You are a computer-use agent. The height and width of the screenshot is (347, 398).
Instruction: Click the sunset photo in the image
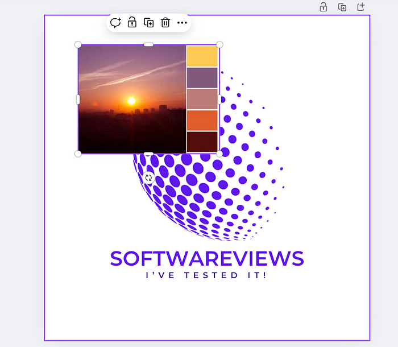(132, 99)
